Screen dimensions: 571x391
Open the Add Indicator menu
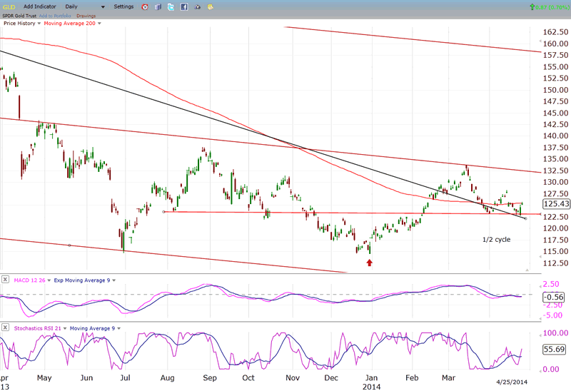pyautogui.click(x=40, y=6)
